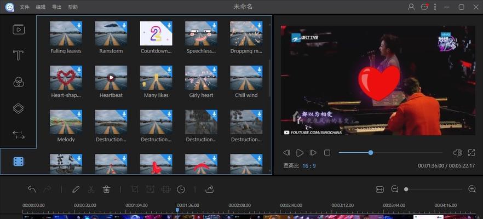Open the 导出 menu

tap(57, 7)
